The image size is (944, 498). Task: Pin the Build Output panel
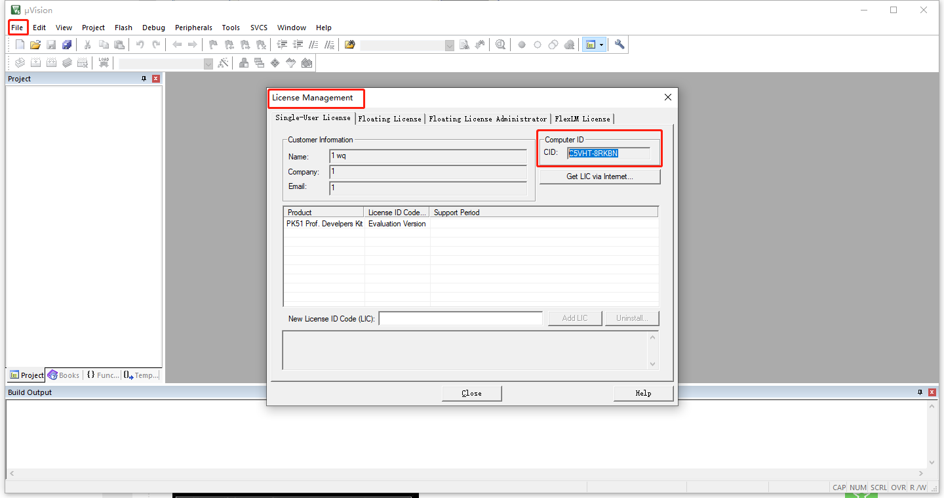[x=920, y=392]
